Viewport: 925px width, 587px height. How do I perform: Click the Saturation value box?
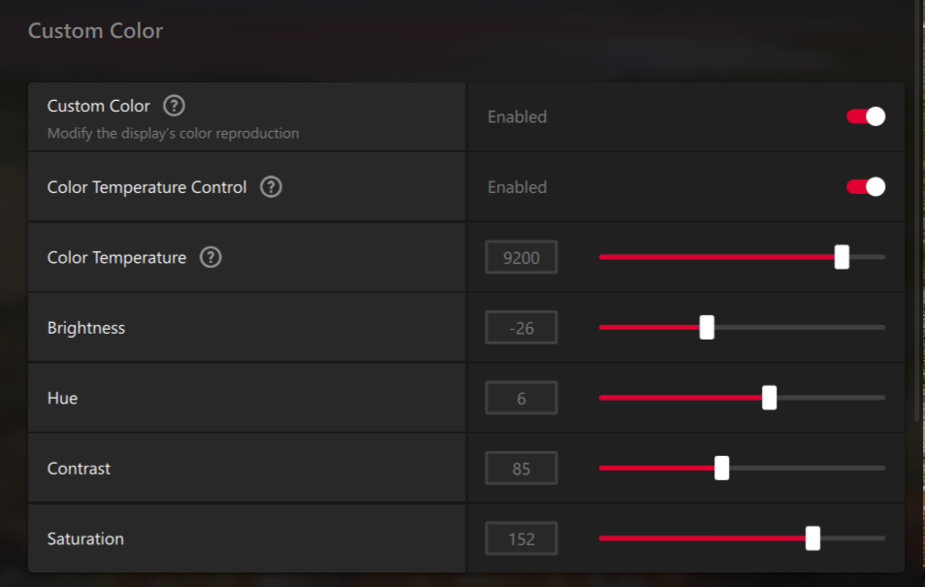click(x=522, y=538)
